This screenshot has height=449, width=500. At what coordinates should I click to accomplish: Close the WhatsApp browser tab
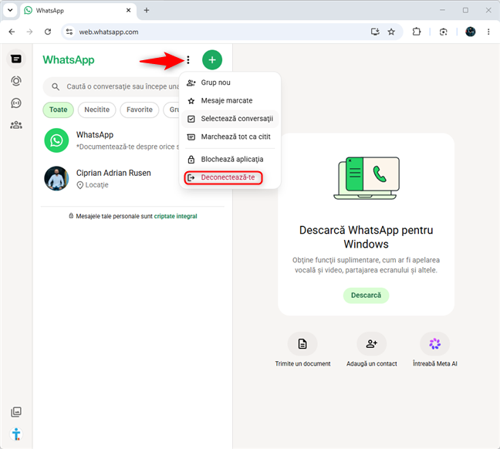pyautogui.click(x=129, y=10)
